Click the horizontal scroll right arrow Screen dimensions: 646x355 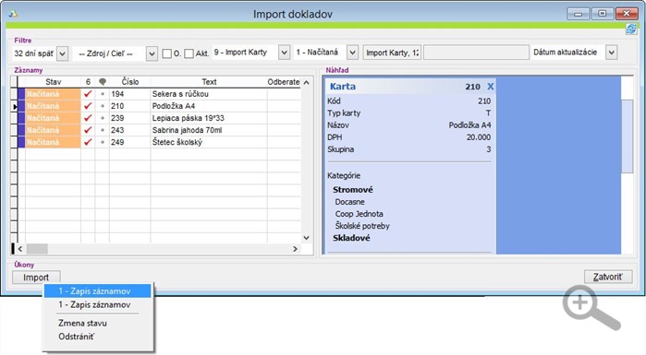[295, 249]
